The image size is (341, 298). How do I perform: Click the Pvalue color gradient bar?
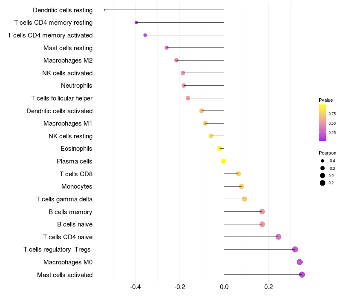323,123
